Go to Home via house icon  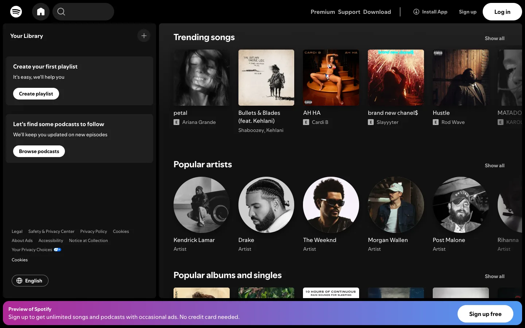coord(41,12)
